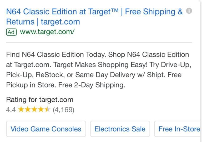Click the info icon beside the ad headline
Viewport: 202px width, 142px height.
[x=189, y=11]
